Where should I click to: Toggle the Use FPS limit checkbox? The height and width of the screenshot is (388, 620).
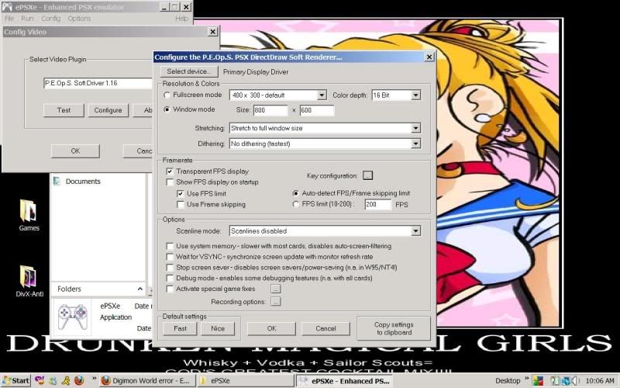[181, 193]
